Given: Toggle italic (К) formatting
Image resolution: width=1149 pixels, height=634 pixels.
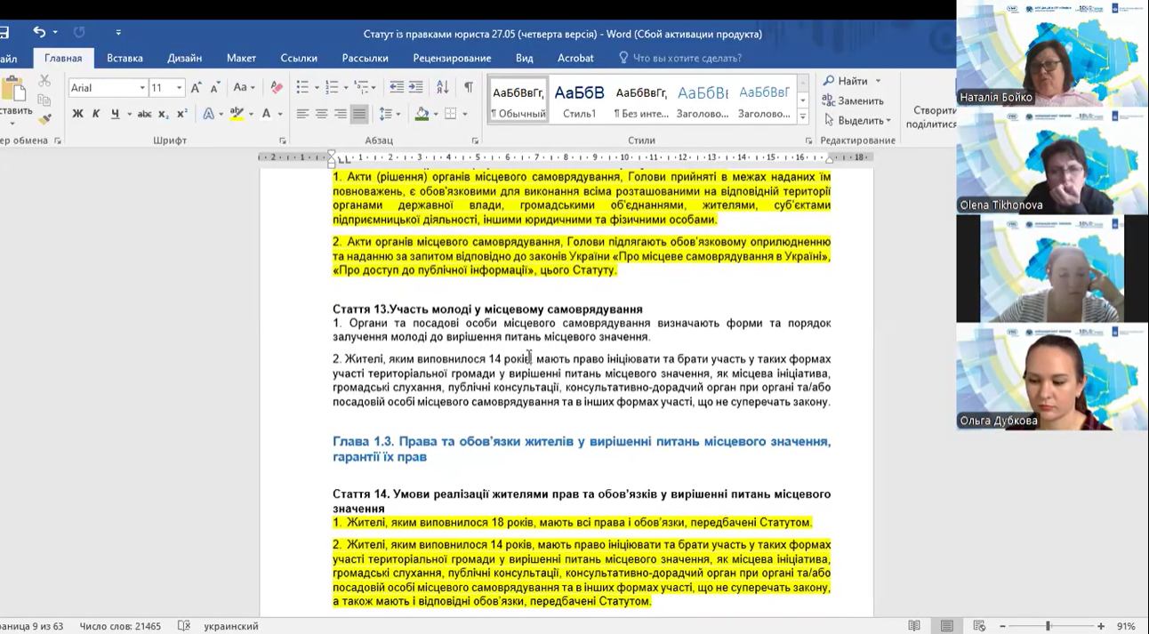Looking at the screenshot, I should (96, 114).
